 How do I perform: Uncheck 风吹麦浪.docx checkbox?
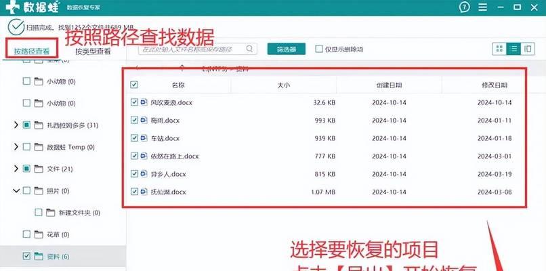click(134, 102)
